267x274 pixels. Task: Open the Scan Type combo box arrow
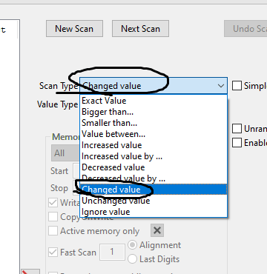pos(221,86)
